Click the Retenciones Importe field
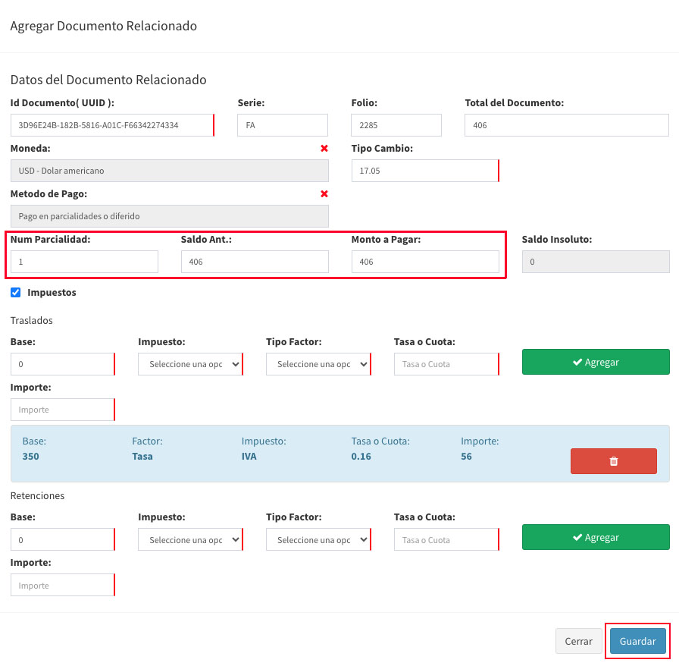 pos(63,586)
